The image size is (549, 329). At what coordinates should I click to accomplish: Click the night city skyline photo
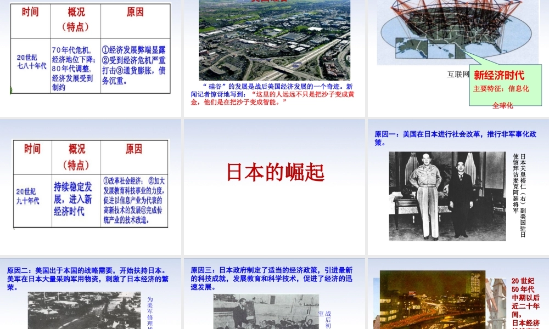point(432,300)
